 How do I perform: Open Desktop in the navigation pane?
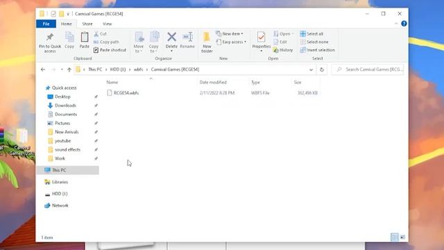click(62, 97)
